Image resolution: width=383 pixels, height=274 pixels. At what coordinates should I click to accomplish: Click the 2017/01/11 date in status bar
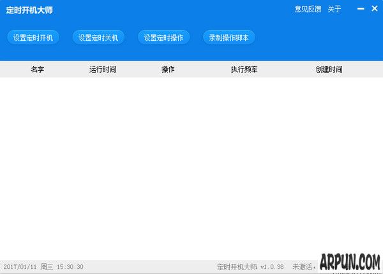click(20, 267)
